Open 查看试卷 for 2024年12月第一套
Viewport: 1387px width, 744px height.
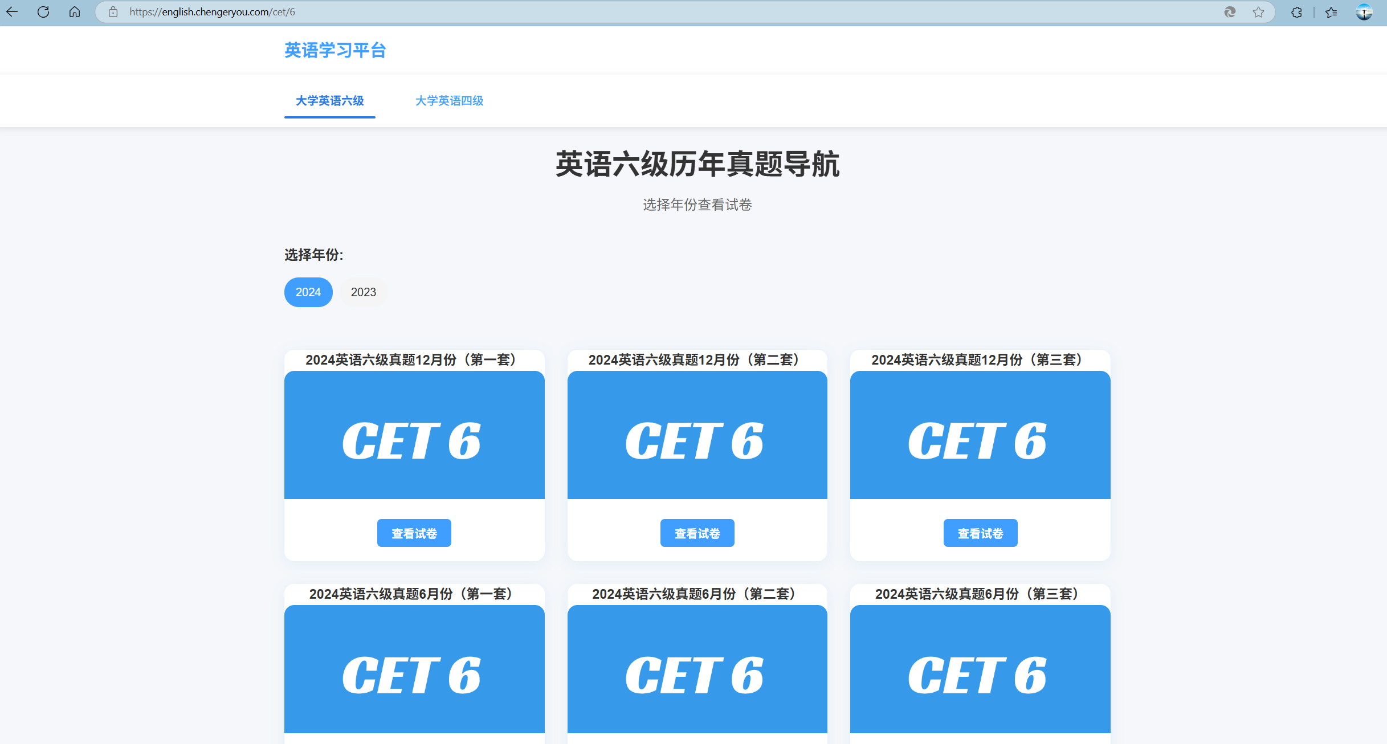pyautogui.click(x=414, y=533)
